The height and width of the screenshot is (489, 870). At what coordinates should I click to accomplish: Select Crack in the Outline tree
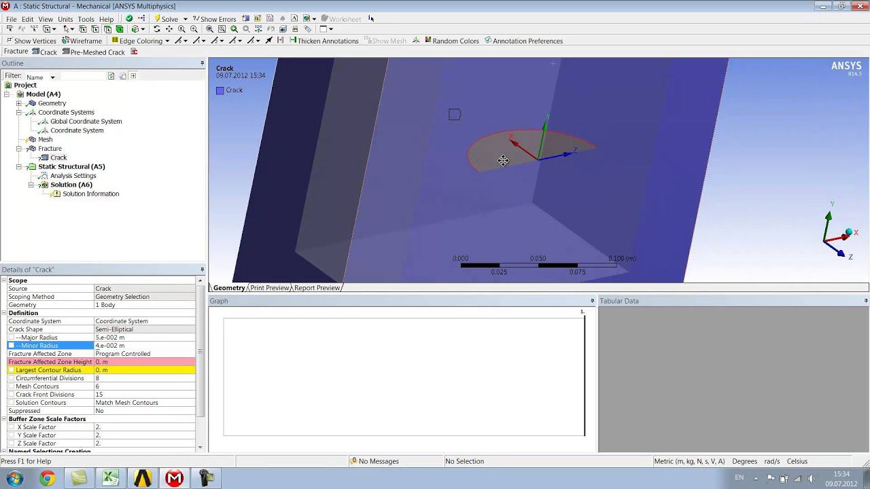(58, 158)
